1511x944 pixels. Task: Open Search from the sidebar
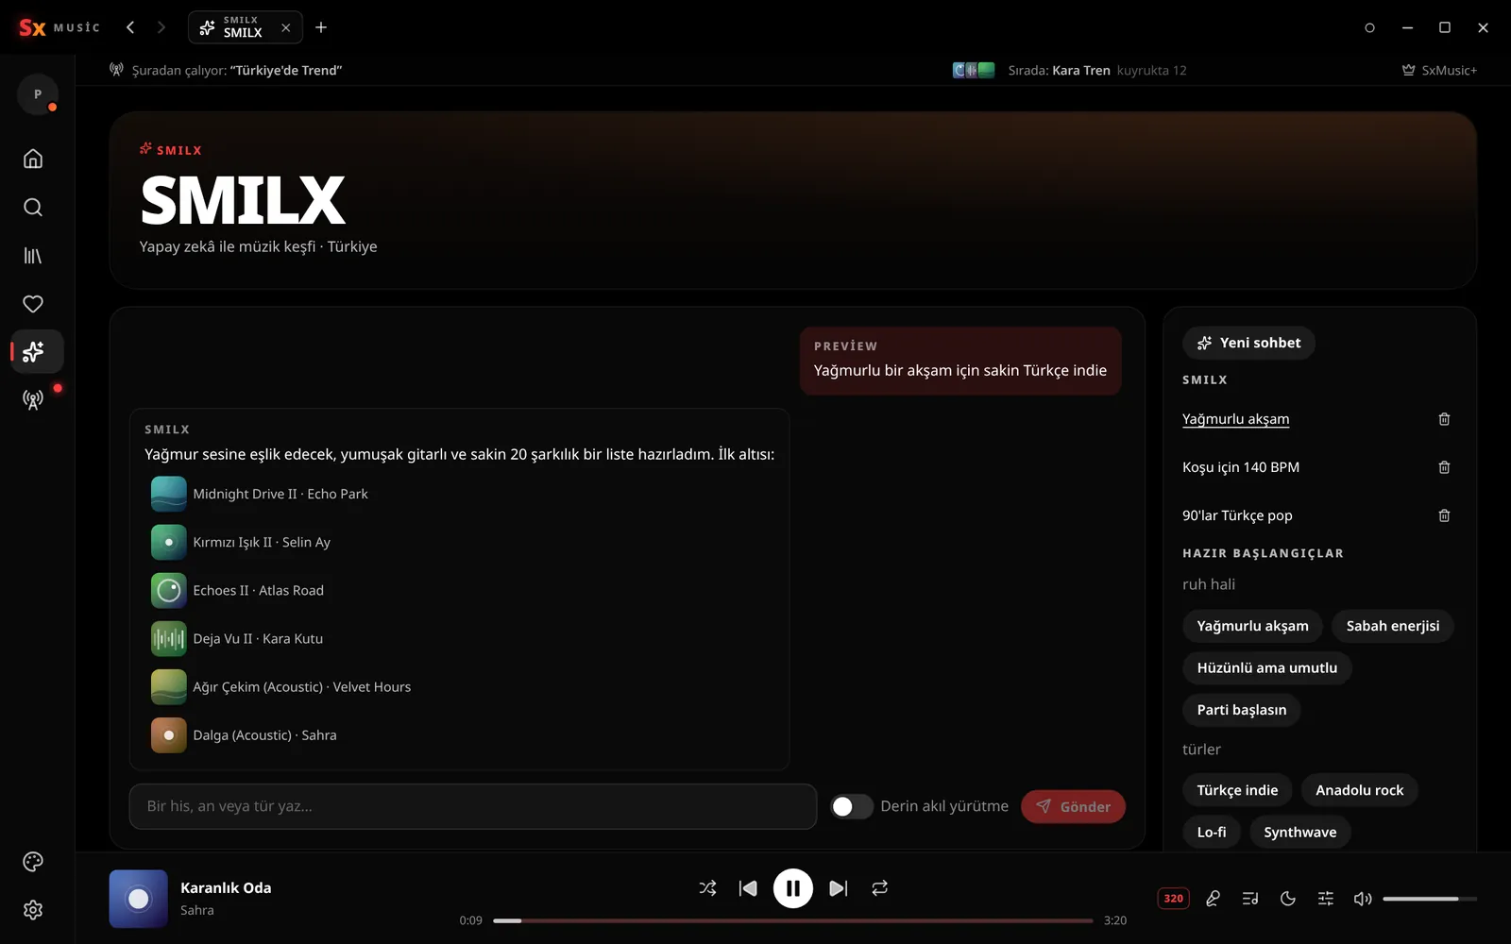tap(33, 207)
